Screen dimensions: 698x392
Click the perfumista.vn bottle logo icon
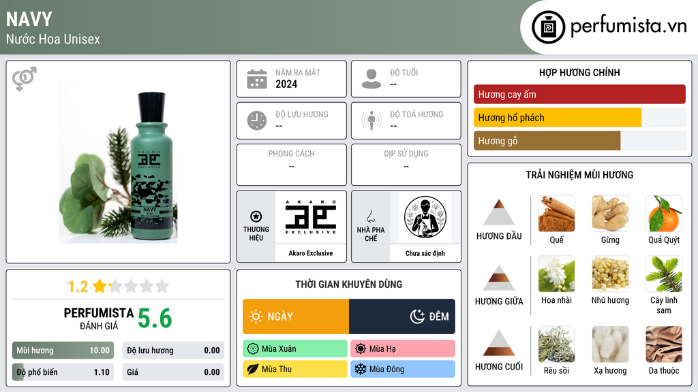548,27
